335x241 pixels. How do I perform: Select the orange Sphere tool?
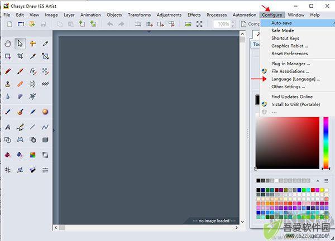(45, 112)
